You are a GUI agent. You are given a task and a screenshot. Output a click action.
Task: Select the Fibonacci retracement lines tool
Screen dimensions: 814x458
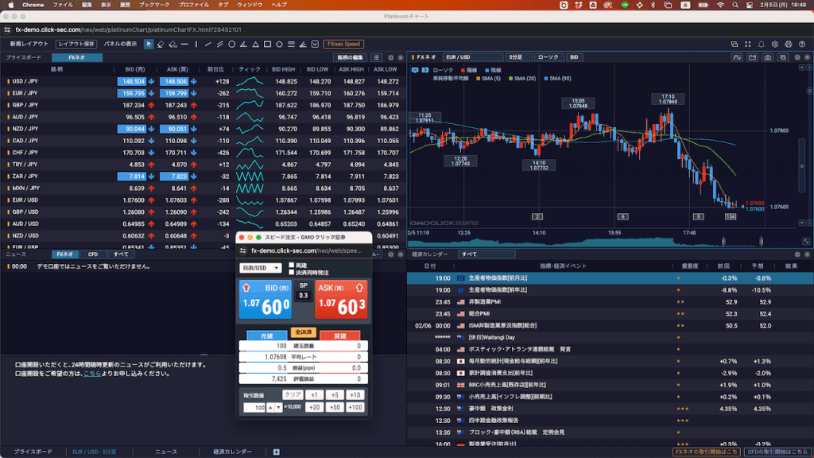click(x=291, y=45)
